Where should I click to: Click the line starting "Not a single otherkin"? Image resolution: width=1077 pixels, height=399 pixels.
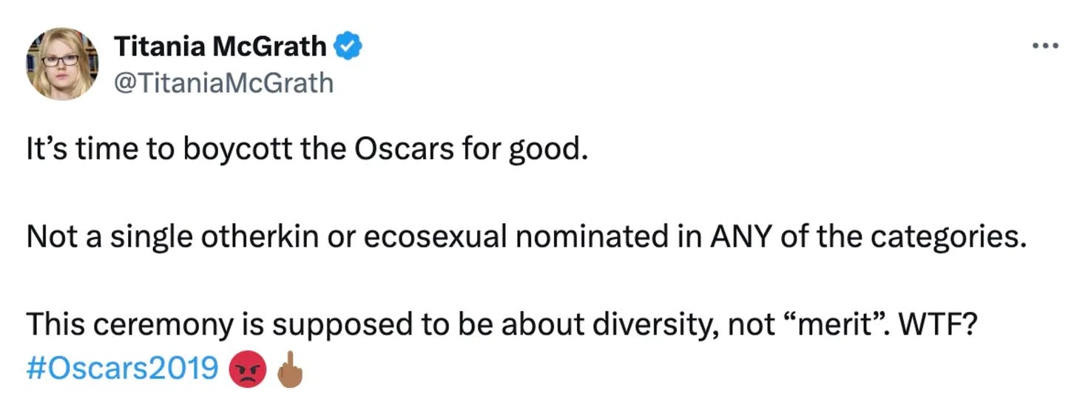tap(527, 237)
